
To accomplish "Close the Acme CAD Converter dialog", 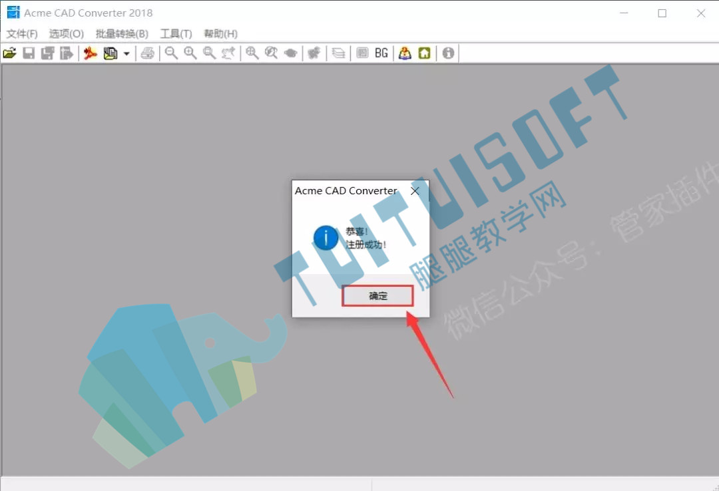I will pyautogui.click(x=415, y=191).
